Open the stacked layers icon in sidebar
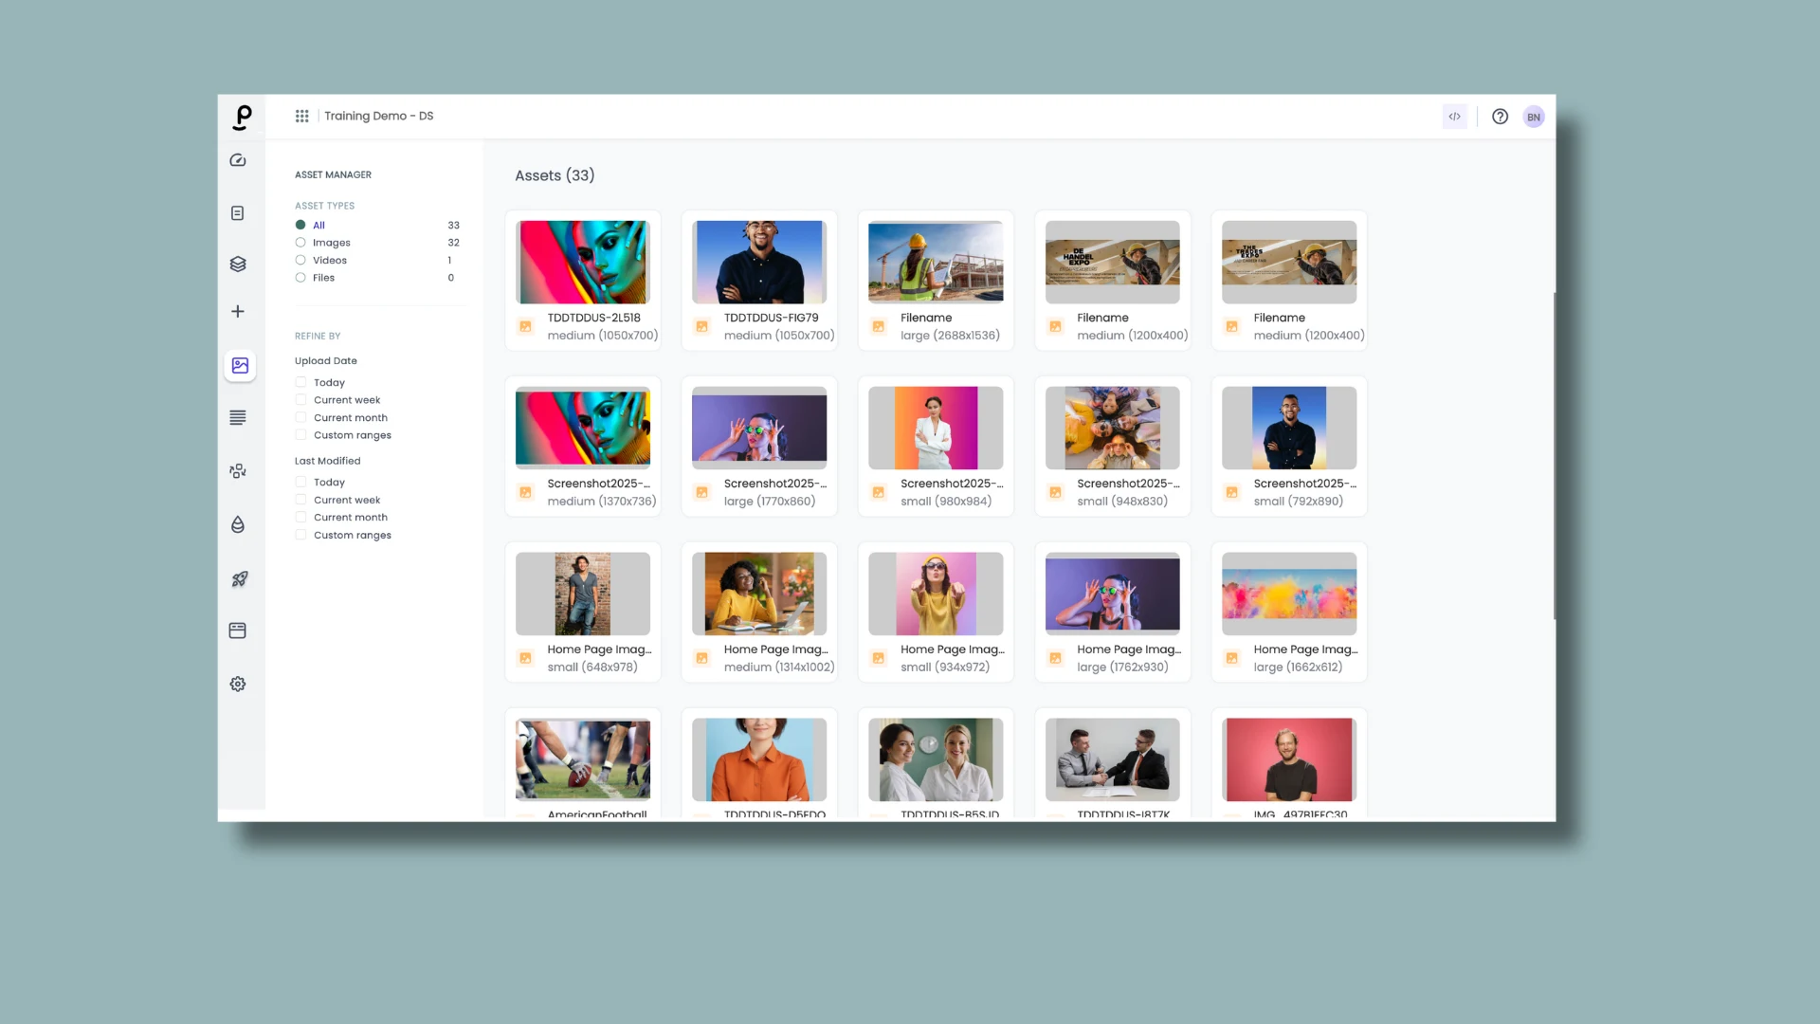The height and width of the screenshot is (1024, 1820). (x=238, y=264)
